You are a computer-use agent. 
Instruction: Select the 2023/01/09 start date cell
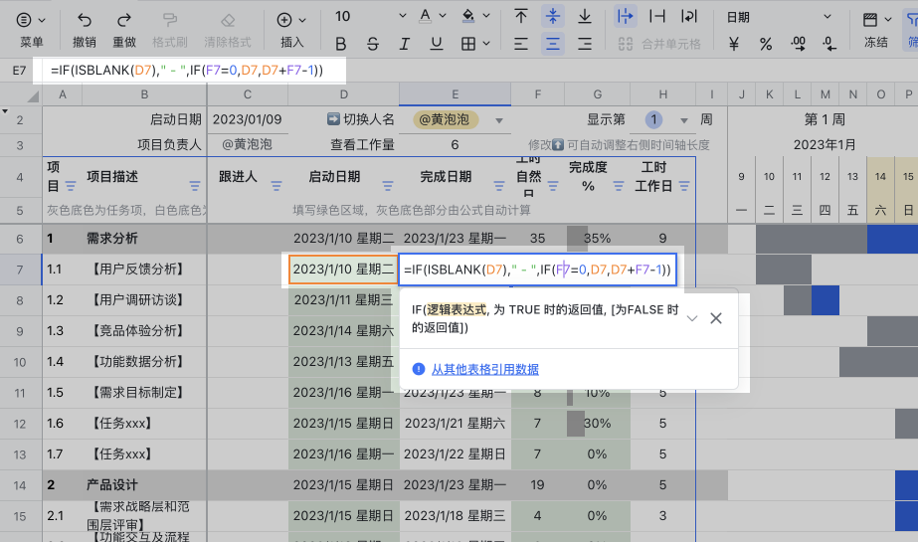point(247,119)
